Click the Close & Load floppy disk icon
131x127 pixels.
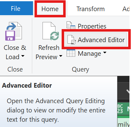10,36
